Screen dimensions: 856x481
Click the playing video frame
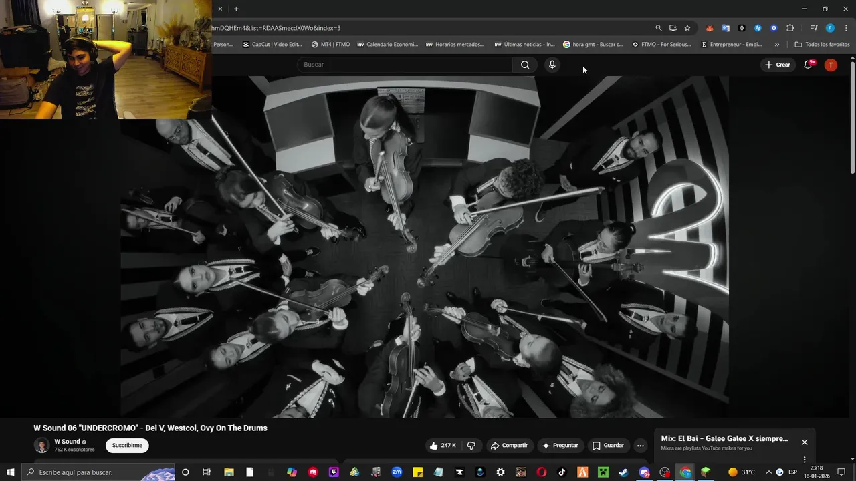tap(425, 247)
